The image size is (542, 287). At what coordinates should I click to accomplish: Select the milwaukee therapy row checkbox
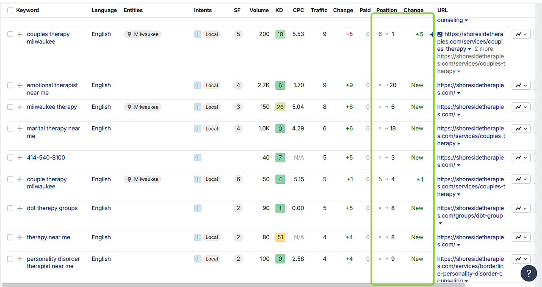pos(10,107)
